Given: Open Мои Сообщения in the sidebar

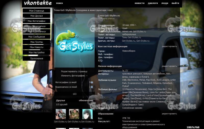Looking at the screenshot, I should [36, 37].
